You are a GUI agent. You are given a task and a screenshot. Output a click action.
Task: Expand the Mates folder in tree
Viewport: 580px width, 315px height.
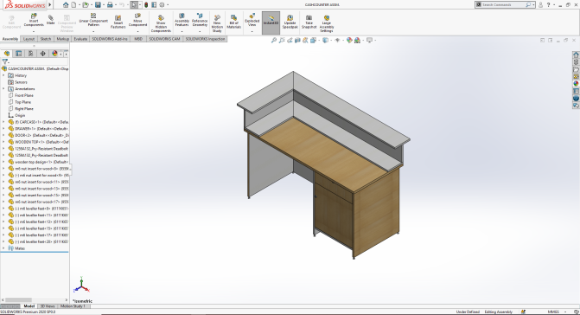[x=3, y=248]
